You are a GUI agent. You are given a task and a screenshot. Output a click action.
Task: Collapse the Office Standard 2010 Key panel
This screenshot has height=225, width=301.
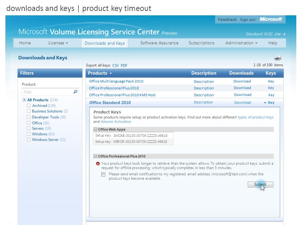[269, 102]
